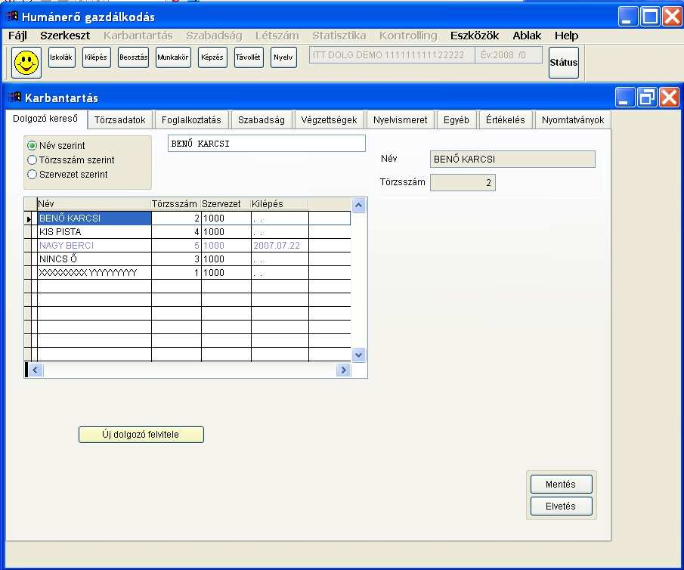The height and width of the screenshot is (570, 684).
Task: Click the name search input field
Action: pyautogui.click(x=267, y=144)
